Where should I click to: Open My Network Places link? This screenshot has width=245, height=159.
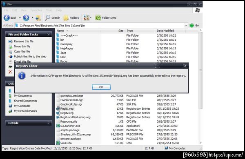(x=25, y=111)
